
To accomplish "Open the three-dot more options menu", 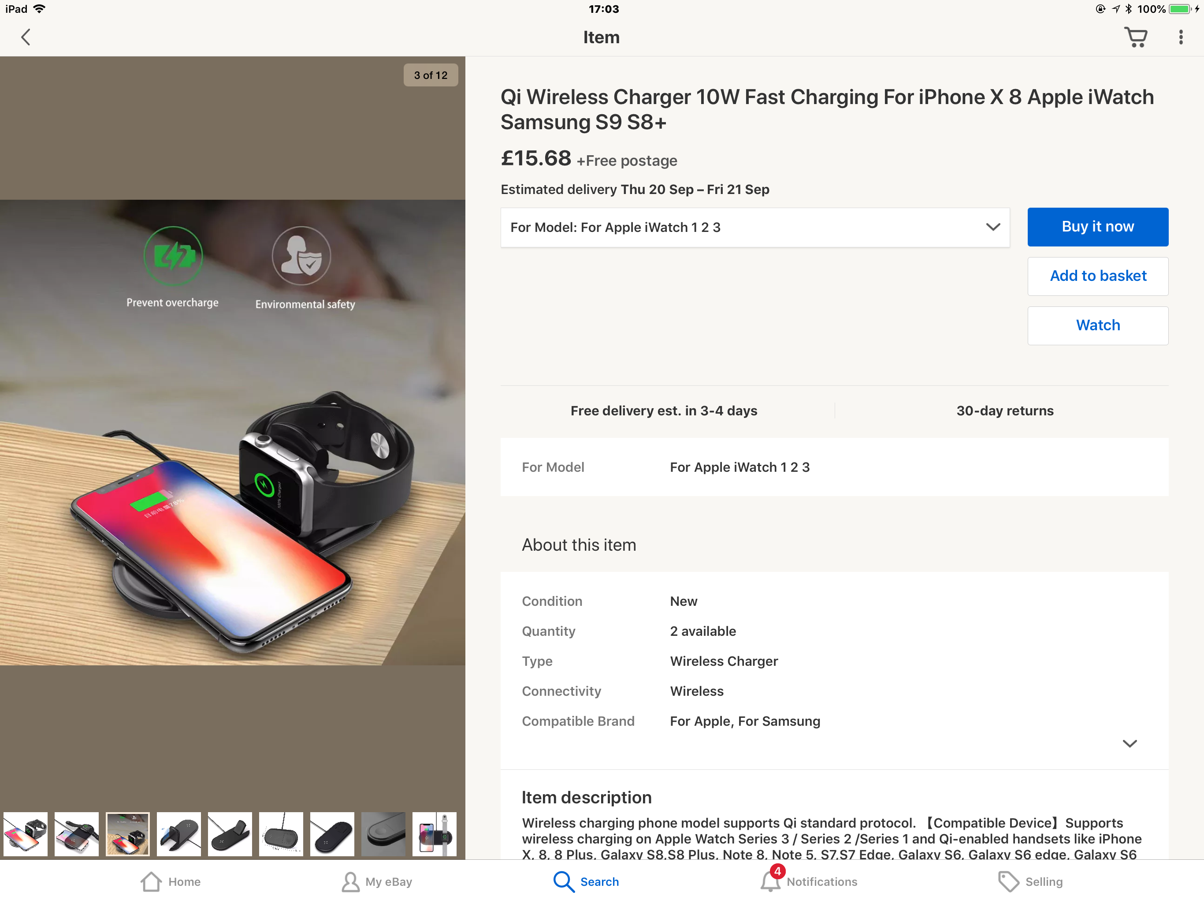I will [1181, 37].
